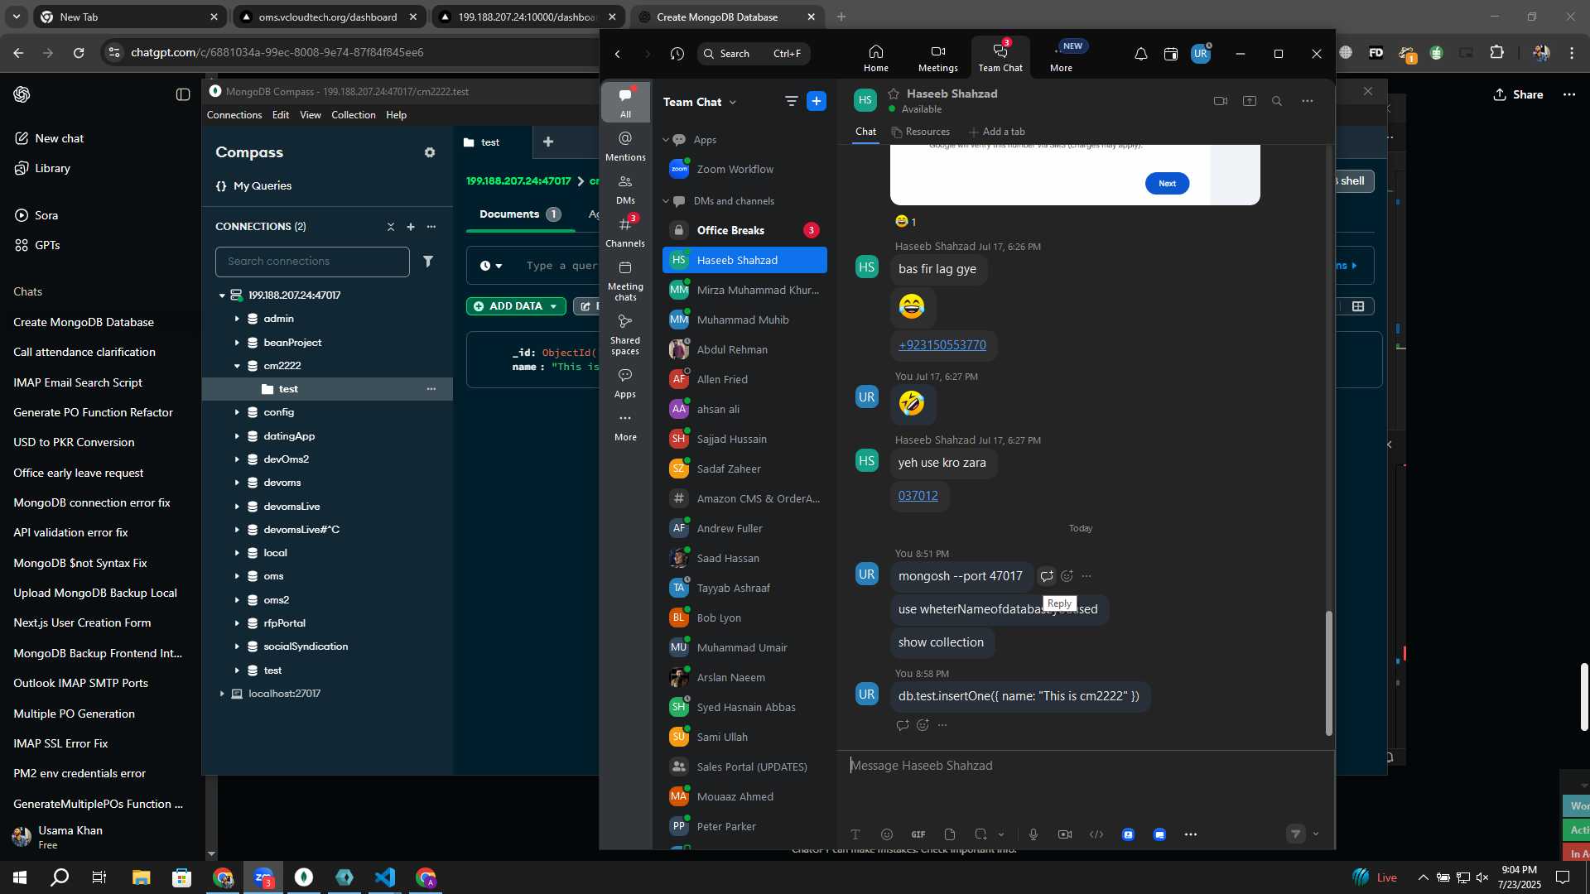Open Zoom history clock icon

coord(677,54)
